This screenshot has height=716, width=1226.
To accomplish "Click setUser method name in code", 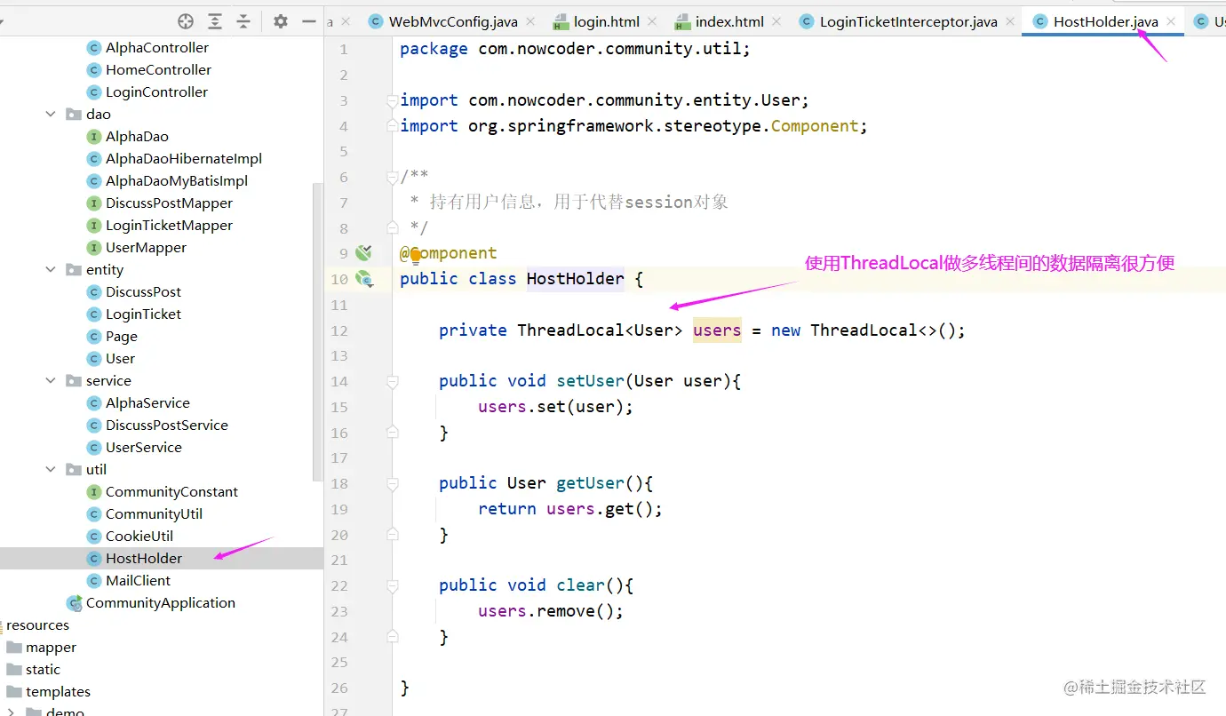I will point(591,381).
